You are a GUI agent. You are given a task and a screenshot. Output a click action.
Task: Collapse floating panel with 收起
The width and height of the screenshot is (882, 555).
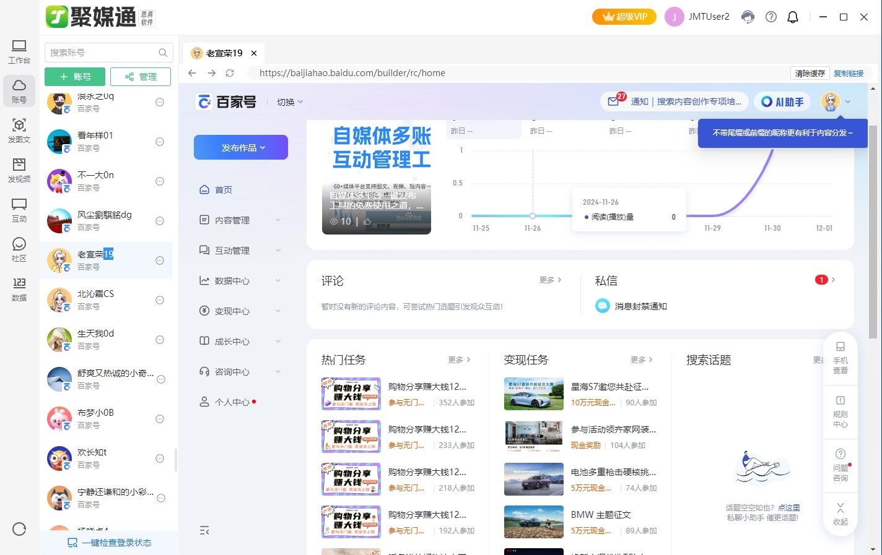tap(840, 514)
